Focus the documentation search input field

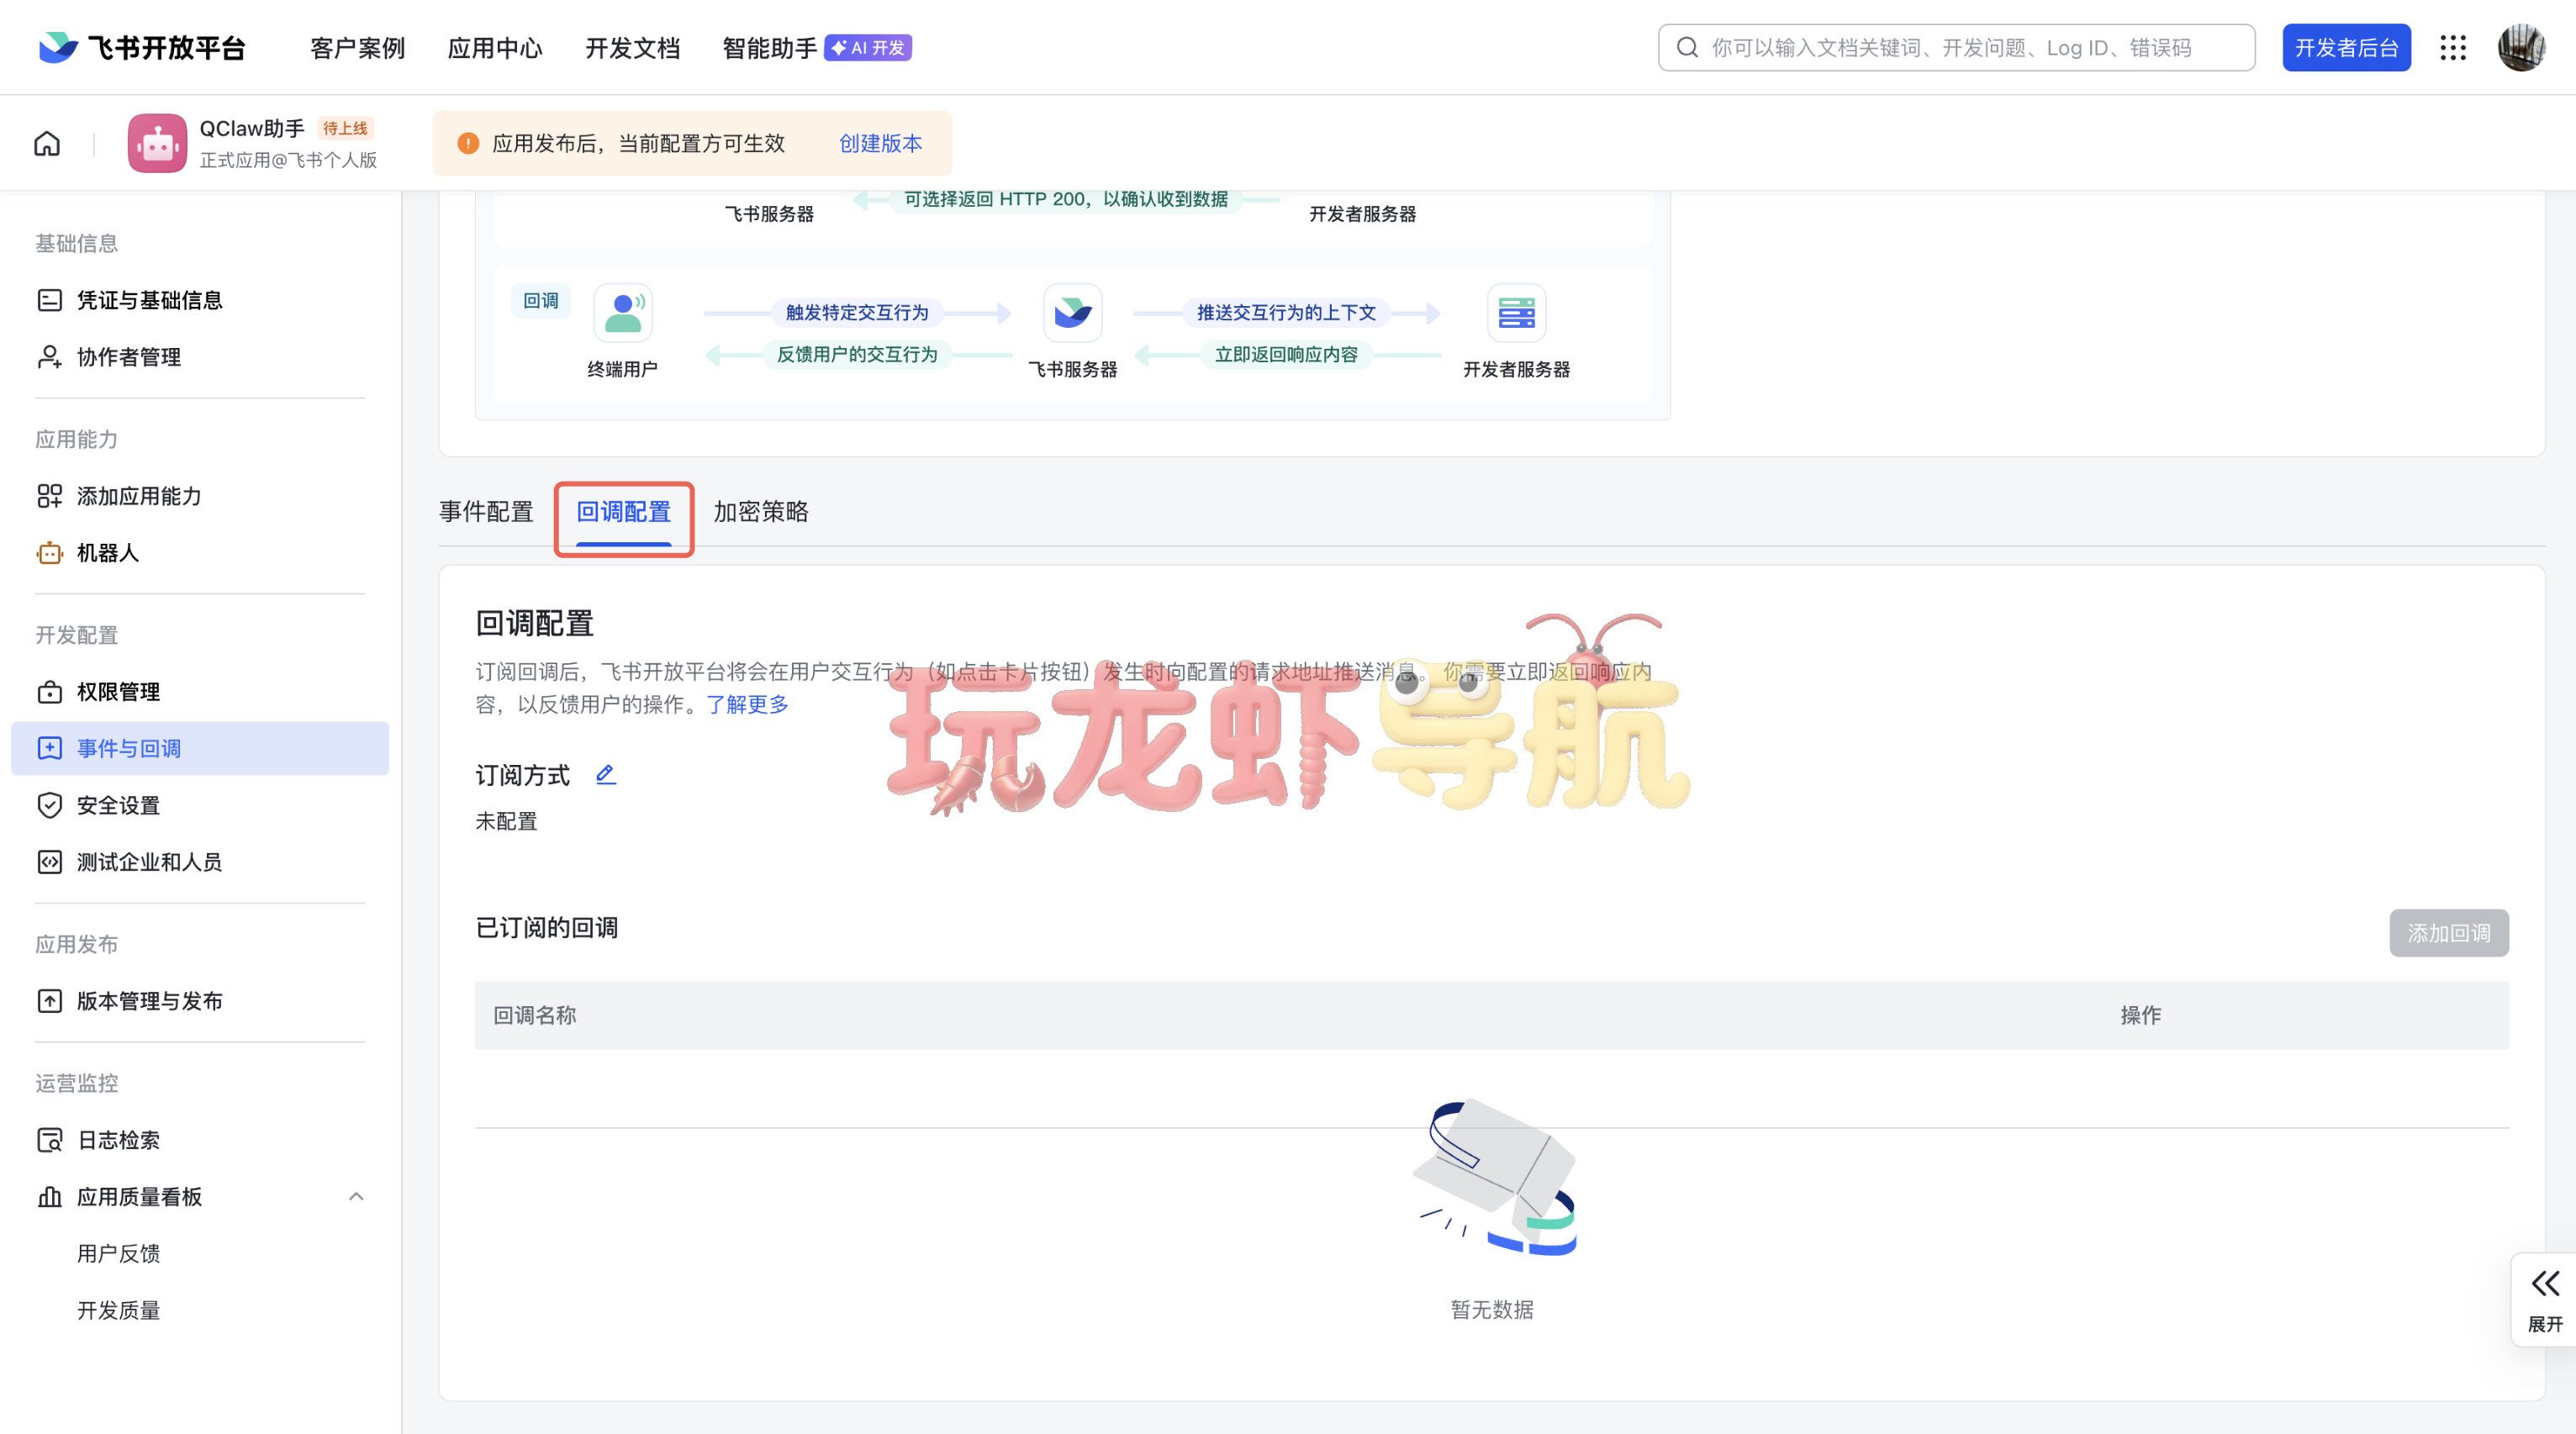click(x=1956, y=47)
